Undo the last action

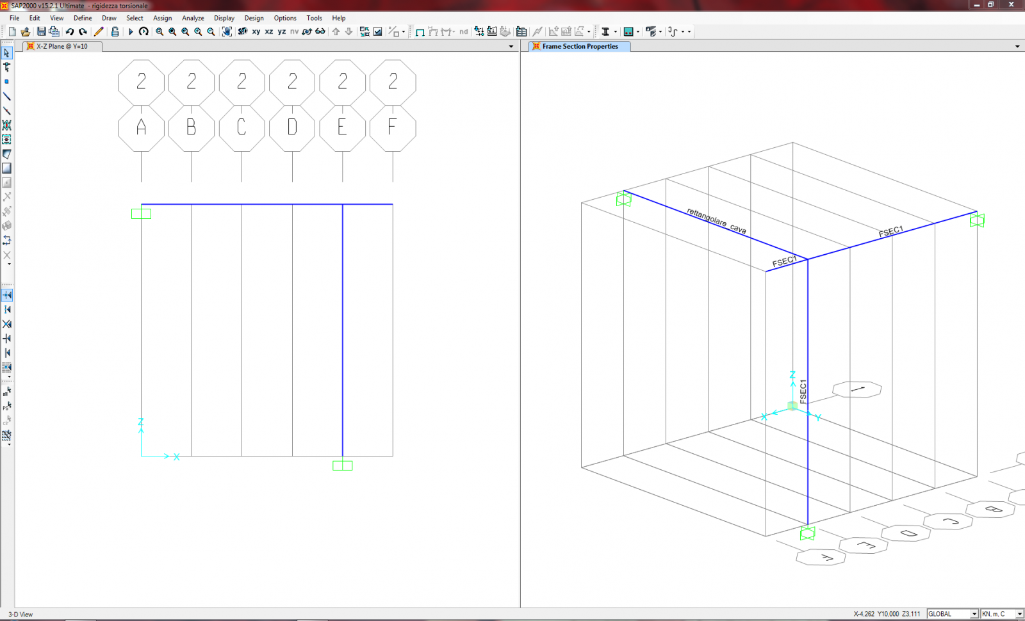70,31
